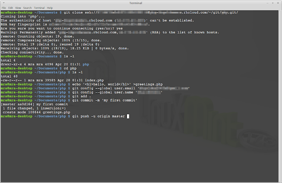Click 'remote: Compressing objects: 100% (15/15), done.'
The height and width of the screenshot is (183, 282).
(51, 40)
